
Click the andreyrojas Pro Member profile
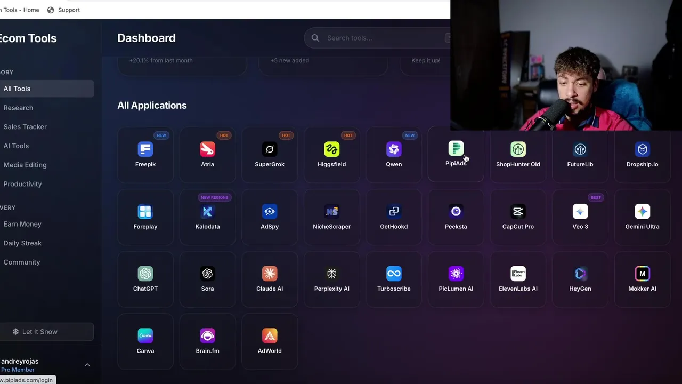46,365
